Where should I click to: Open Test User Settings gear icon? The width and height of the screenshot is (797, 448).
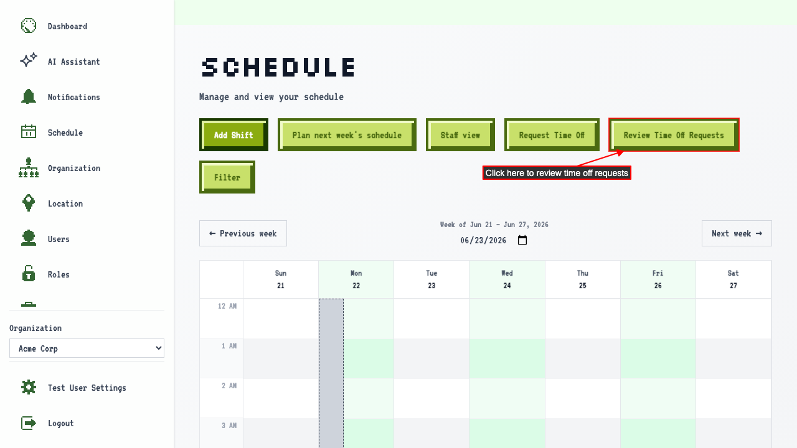tap(29, 388)
